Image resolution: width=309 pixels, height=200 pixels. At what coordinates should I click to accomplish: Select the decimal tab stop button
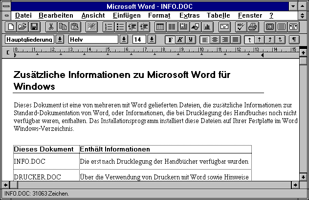(x=280, y=40)
